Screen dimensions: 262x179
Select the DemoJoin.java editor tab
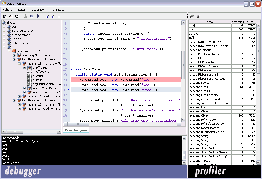[76, 130]
